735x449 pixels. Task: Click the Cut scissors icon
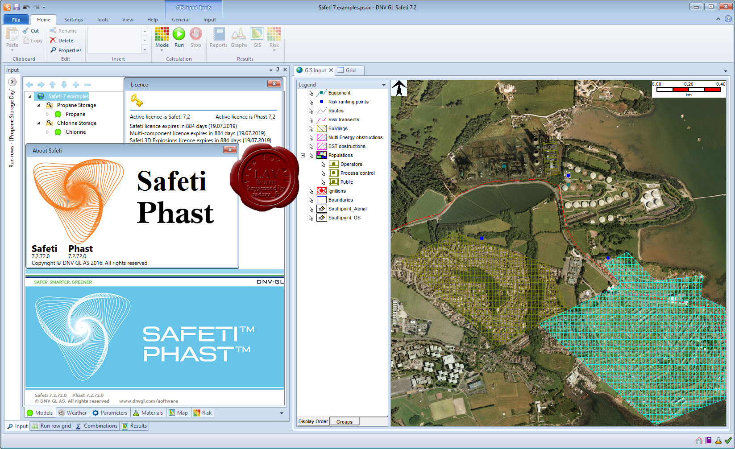pos(26,31)
